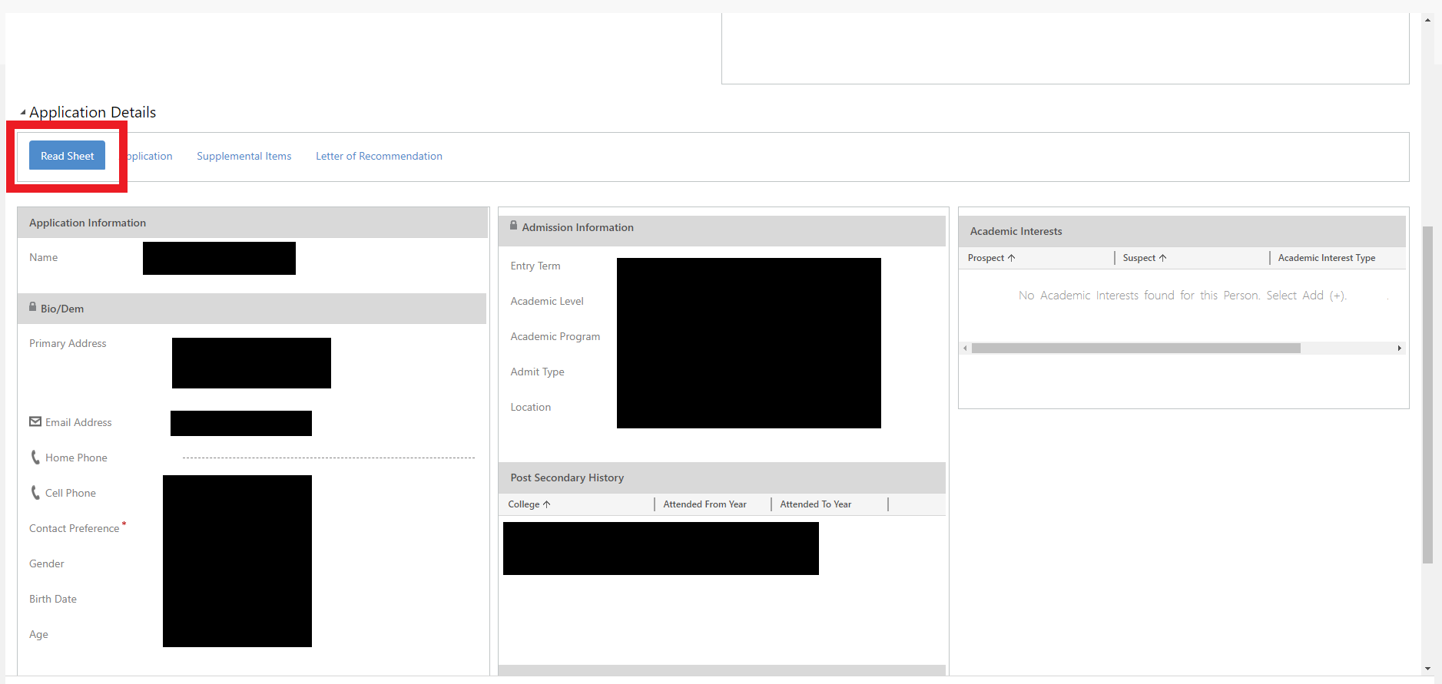Click the Cell Phone handset icon

35,493
